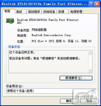Open the 驱动程序 tab

point(34,12)
